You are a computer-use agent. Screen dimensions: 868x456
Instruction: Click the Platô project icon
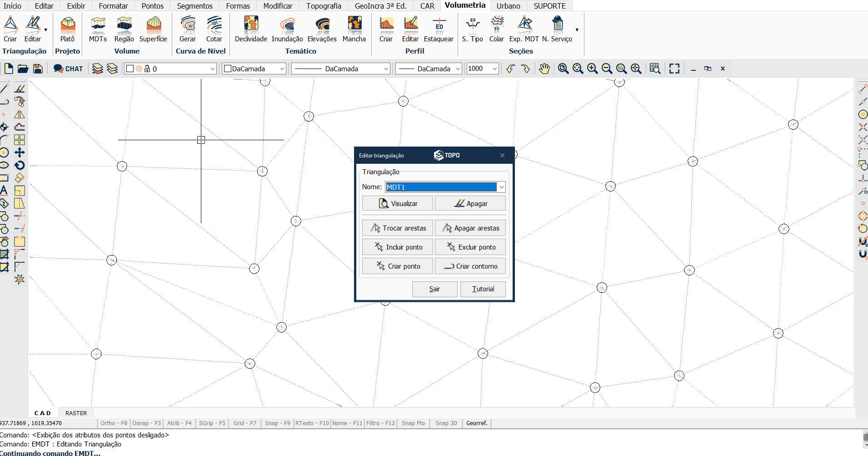point(68,29)
